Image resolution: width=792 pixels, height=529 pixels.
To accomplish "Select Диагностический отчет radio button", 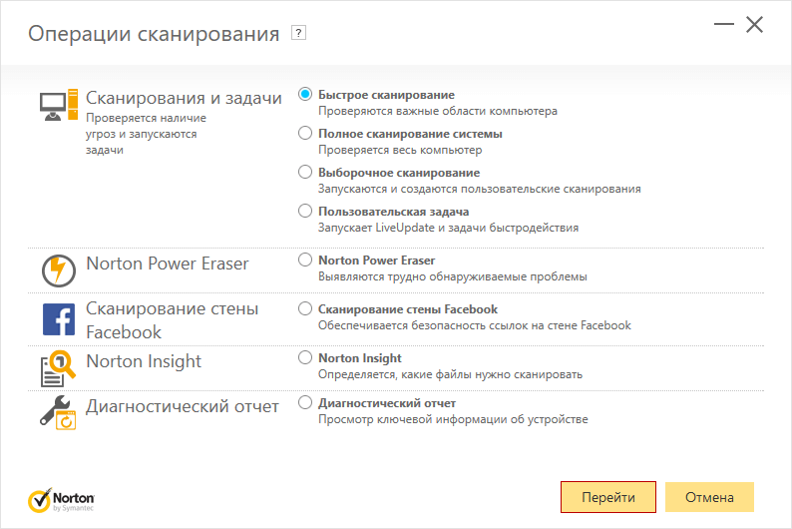I will 305,402.
